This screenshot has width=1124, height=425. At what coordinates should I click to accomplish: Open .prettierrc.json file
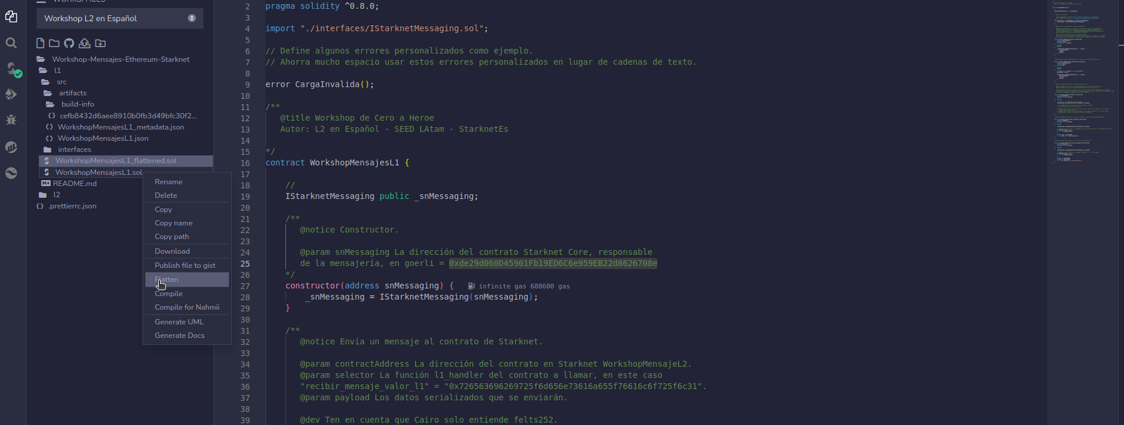[x=72, y=206]
